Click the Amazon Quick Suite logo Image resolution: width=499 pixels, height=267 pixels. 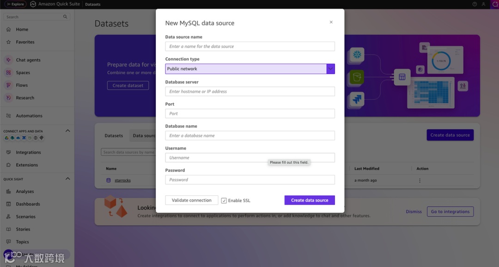(33, 4)
